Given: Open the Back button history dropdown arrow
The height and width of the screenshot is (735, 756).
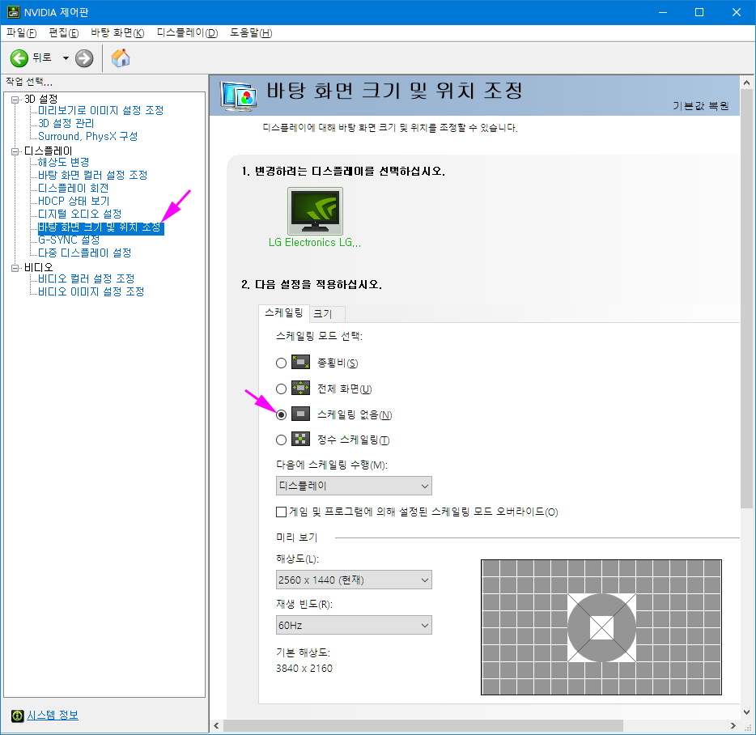Looking at the screenshot, I should click(66, 58).
